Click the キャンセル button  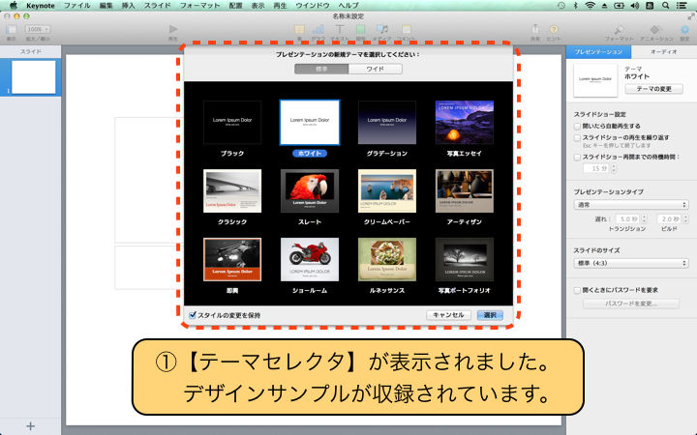coord(448,315)
